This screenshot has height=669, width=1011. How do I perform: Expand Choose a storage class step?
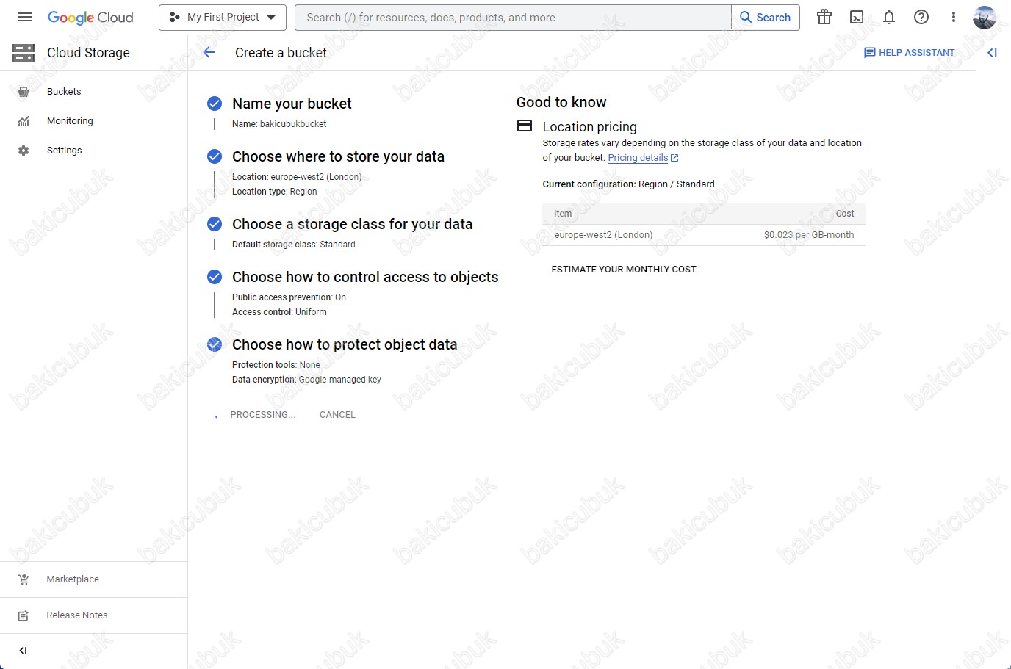[352, 224]
